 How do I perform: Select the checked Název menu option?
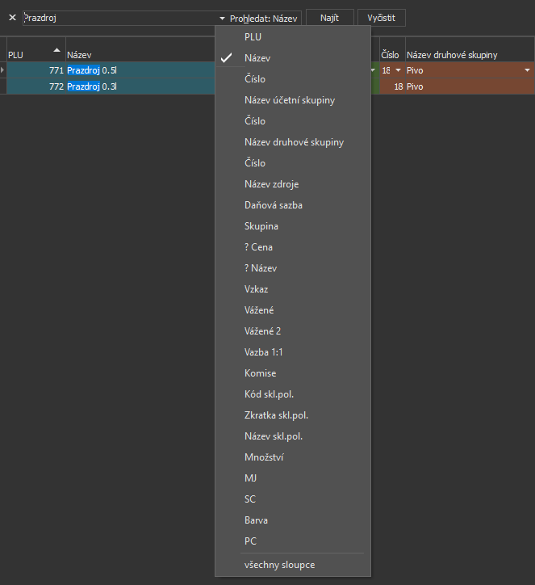coord(257,58)
